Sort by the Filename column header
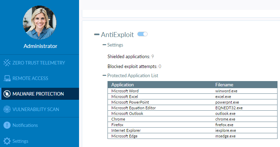This screenshot has height=147, width=280. click(x=224, y=85)
